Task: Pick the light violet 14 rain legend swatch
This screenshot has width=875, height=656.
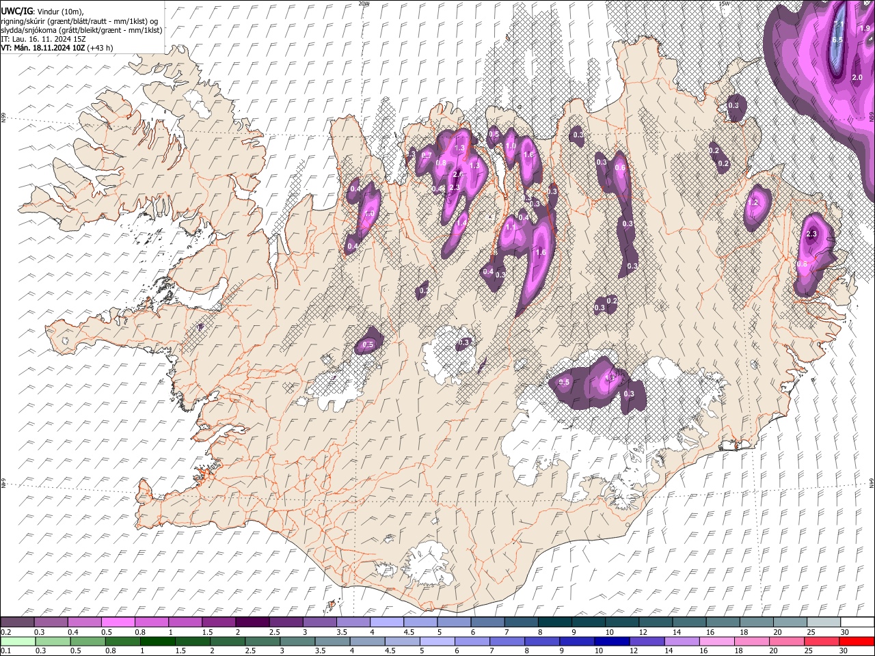Action: pos(683,642)
